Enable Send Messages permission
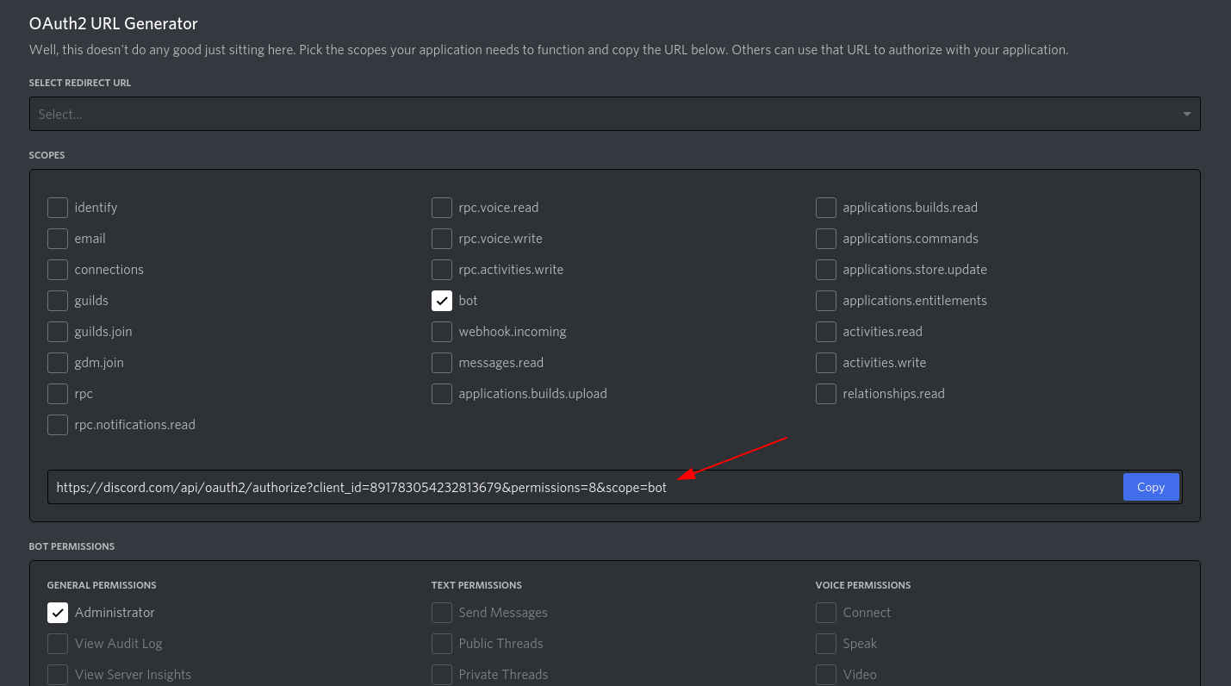 (x=442, y=613)
